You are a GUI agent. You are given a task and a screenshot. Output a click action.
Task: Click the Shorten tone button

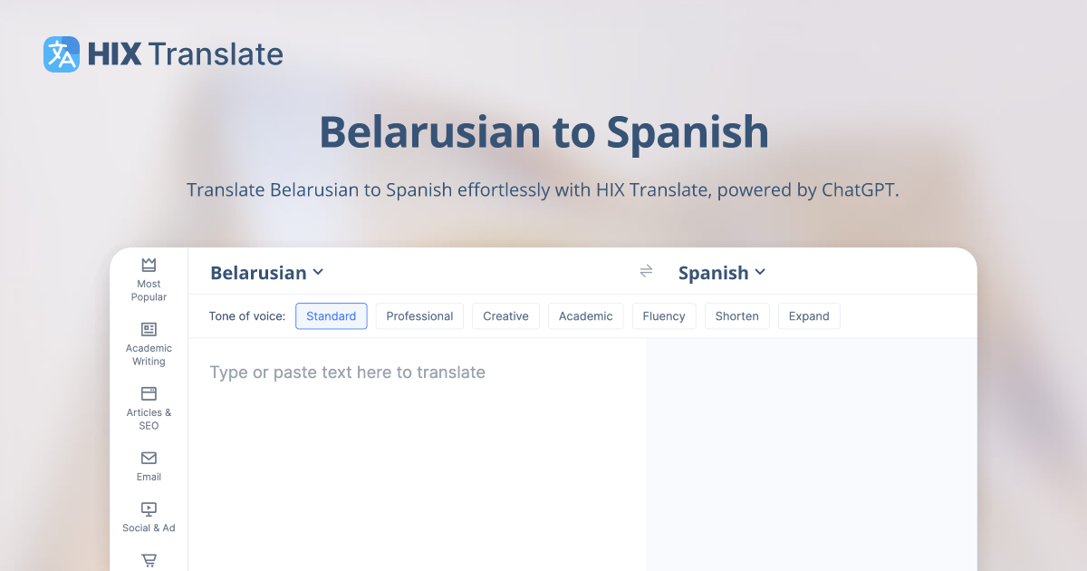(x=736, y=315)
